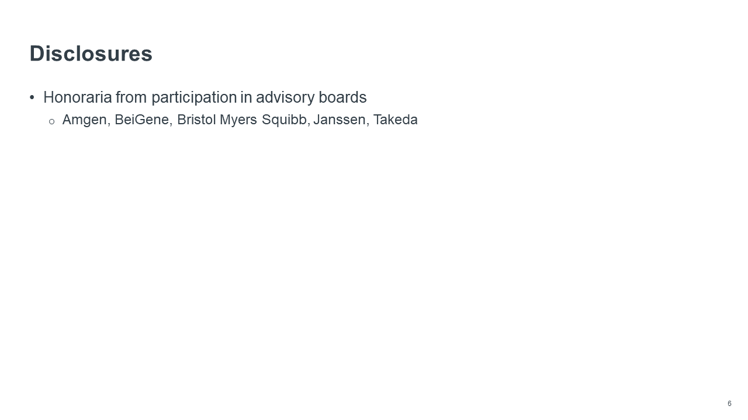Viewport: 748px width, 420px height.
Task: Click the comma after "Janssen"
Action: tap(368, 124)
